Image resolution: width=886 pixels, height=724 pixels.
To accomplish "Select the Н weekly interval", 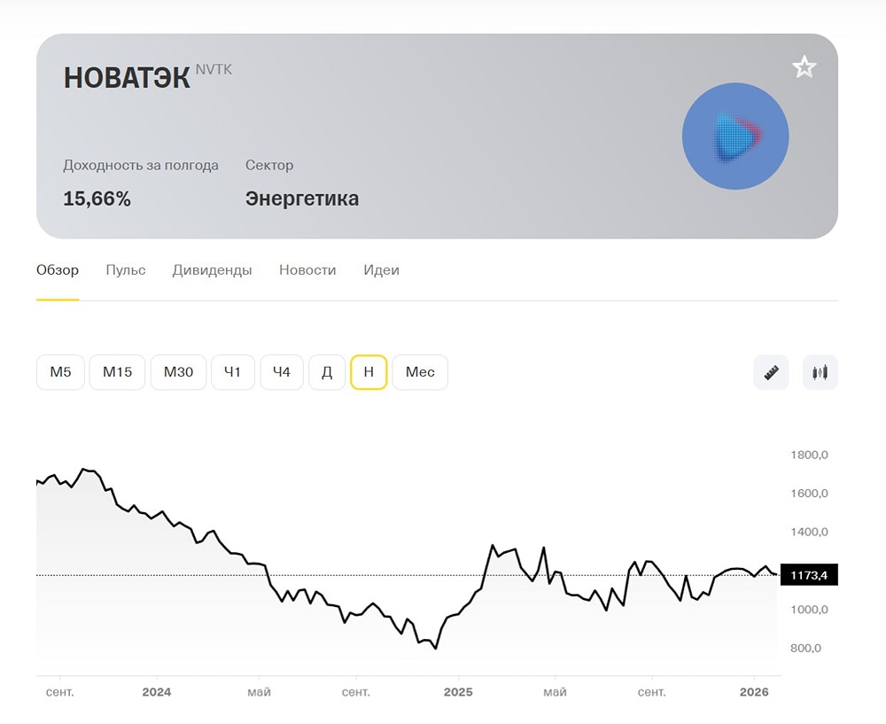I will pyautogui.click(x=369, y=372).
